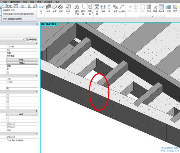Select the beam system tool icon

22,6
